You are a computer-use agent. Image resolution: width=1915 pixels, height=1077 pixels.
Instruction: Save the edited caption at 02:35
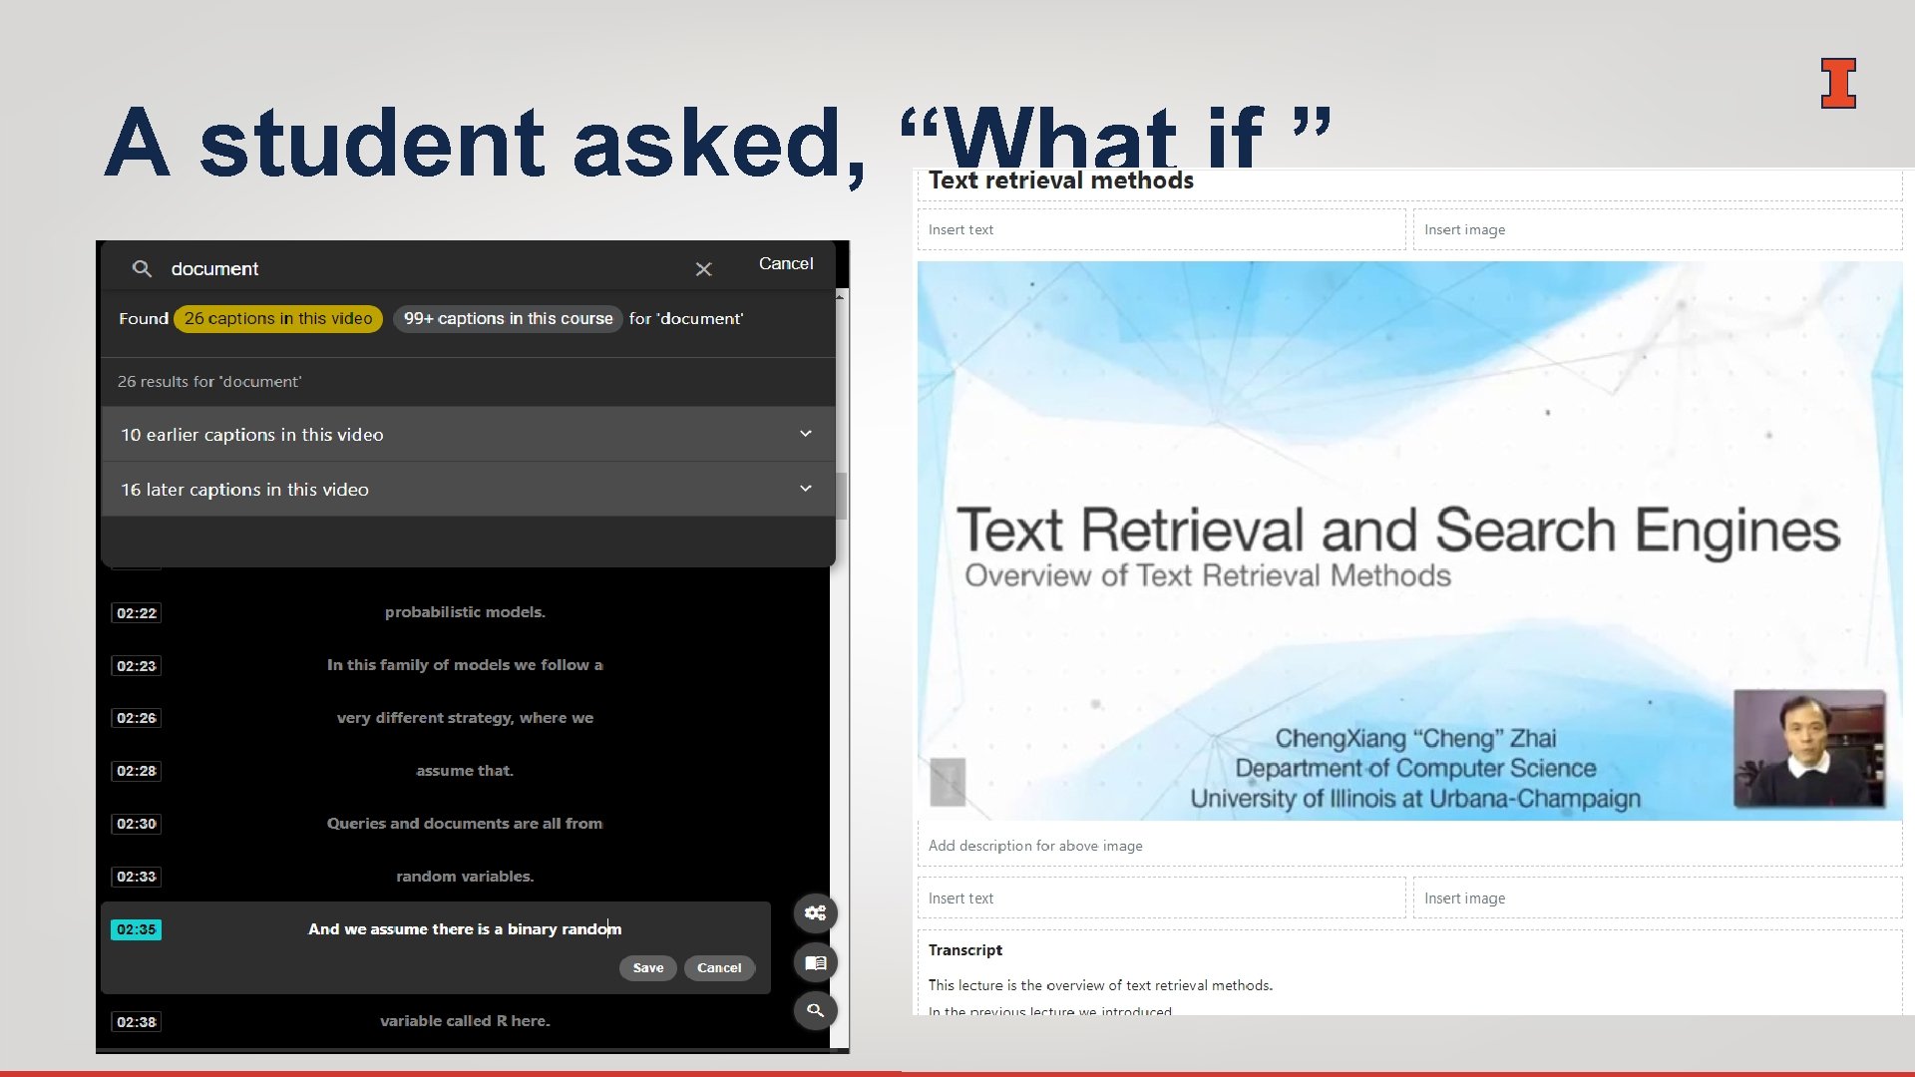(x=647, y=967)
